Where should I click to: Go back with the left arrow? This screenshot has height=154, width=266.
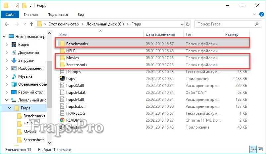tap(7, 24)
